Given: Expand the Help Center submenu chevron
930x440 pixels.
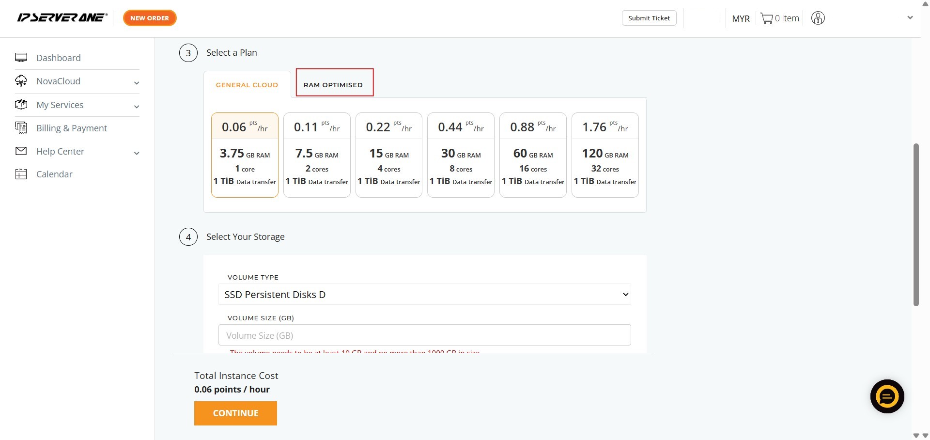Looking at the screenshot, I should tap(137, 153).
